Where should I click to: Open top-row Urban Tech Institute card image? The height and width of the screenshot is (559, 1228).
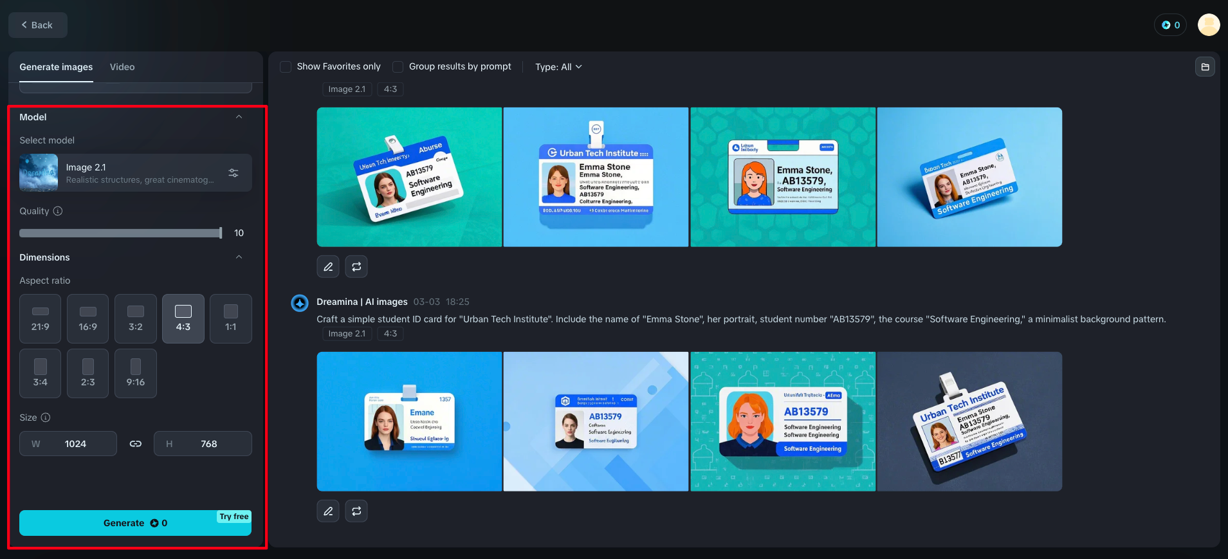pyautogui.click(x=596, y=177)
